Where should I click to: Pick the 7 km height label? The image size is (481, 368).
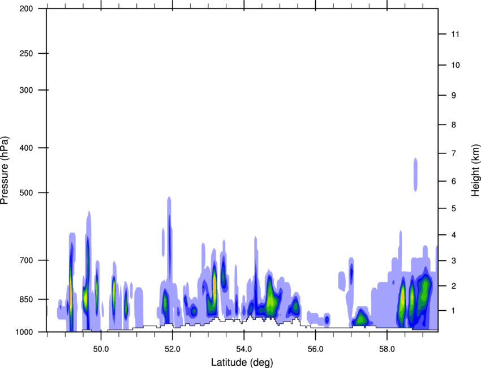[454, 153]
